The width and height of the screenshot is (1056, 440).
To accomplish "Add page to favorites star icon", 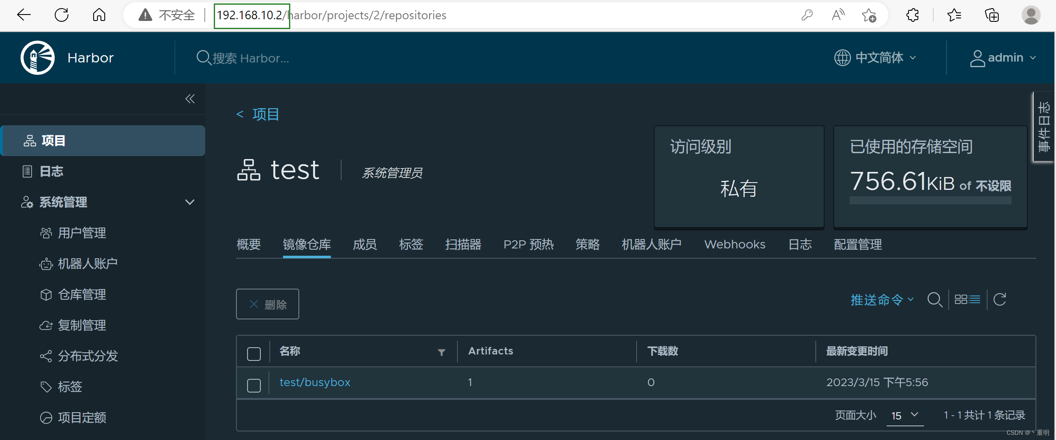I will (x=869, y=15).
